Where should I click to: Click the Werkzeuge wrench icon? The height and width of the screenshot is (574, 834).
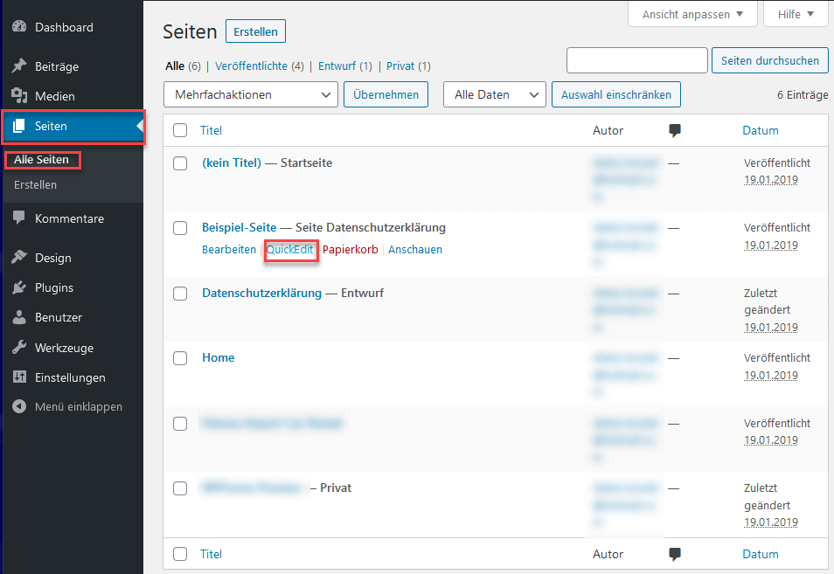click(19, 348)
